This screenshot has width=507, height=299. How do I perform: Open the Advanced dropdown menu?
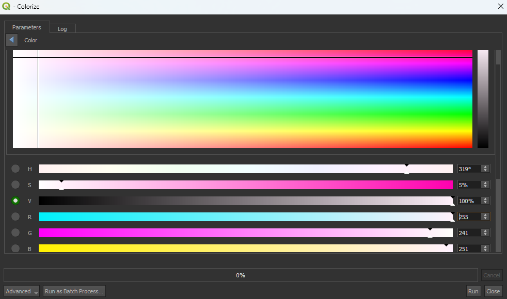pyautogui.click(x=22, y=291)
